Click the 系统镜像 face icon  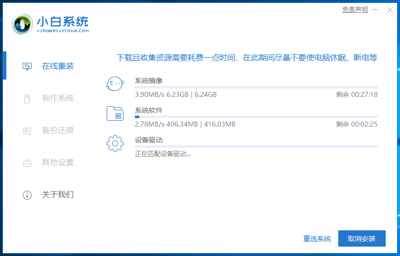pos(115,84)
